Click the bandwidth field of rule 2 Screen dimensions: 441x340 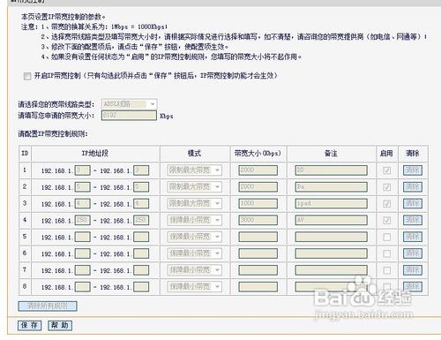click(258, 187)
